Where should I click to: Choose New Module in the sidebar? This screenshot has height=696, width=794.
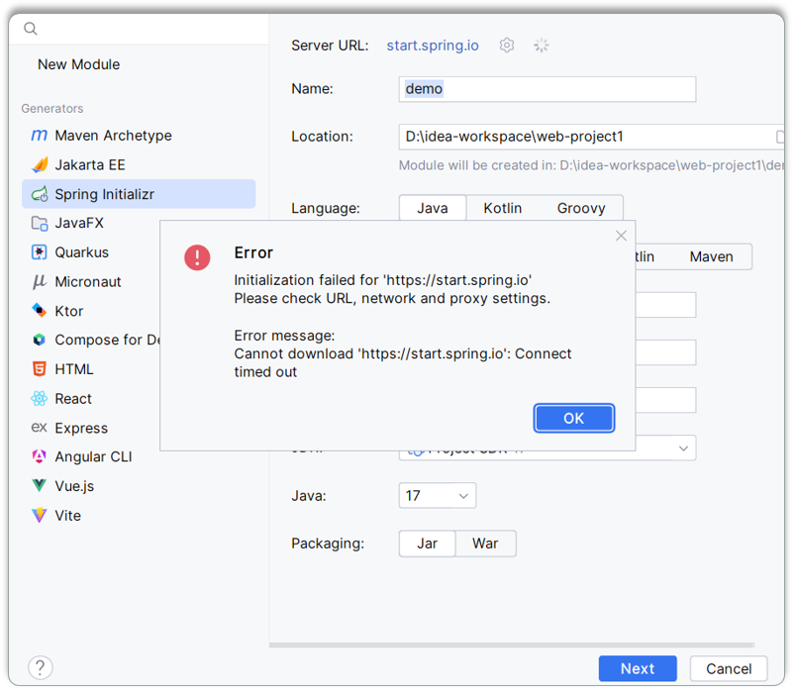click(x=78, y=64)
